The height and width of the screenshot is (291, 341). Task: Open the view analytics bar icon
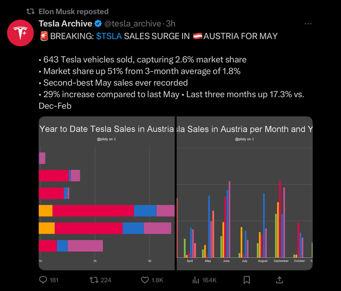coord(196,279)
